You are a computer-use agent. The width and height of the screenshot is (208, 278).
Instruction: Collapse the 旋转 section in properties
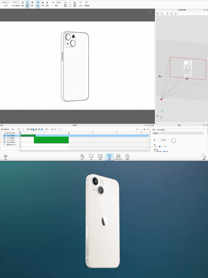[x=153, y=133]
